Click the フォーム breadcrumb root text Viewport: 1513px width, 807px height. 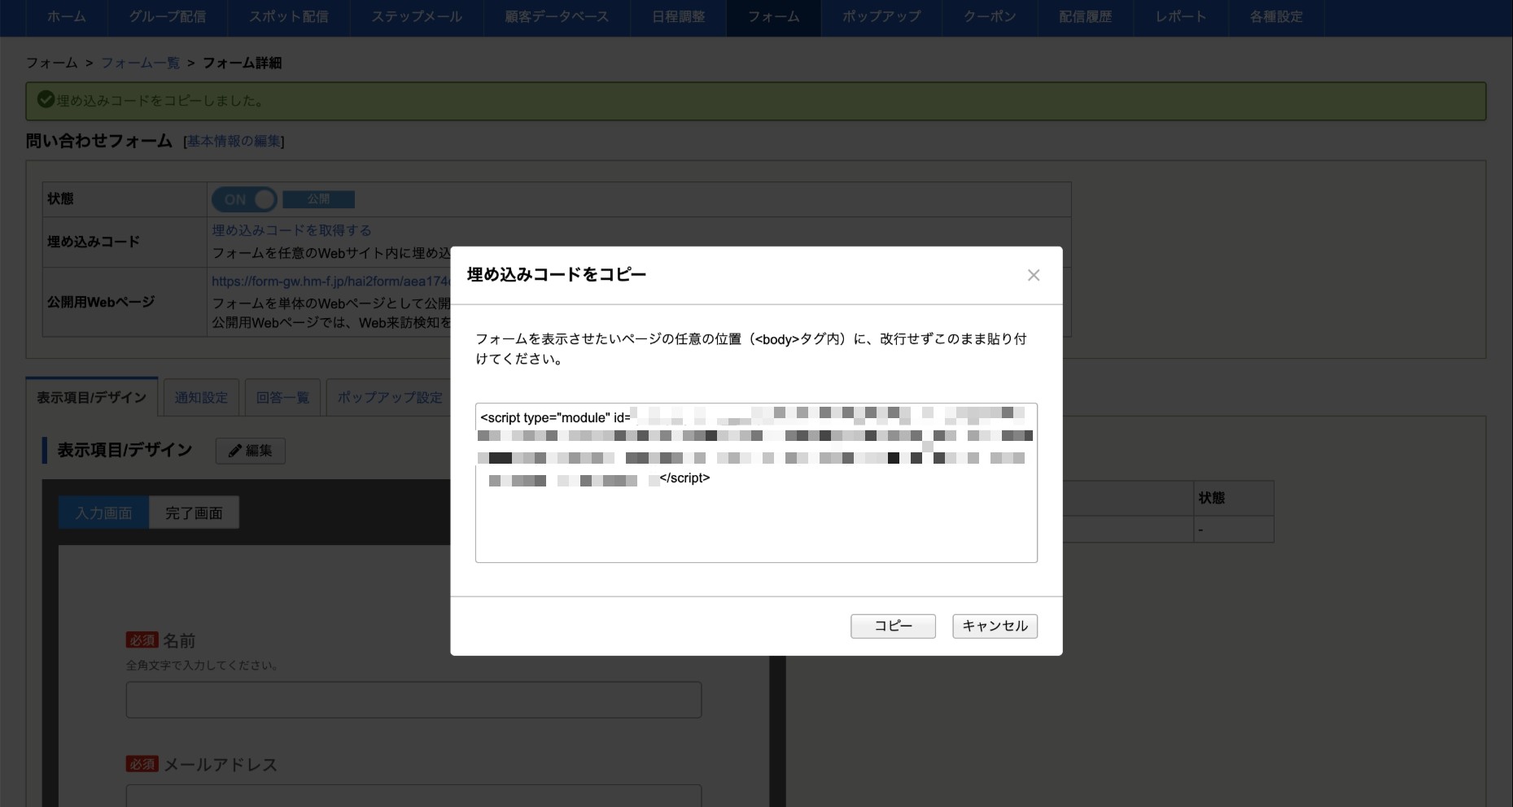point(52,63)
